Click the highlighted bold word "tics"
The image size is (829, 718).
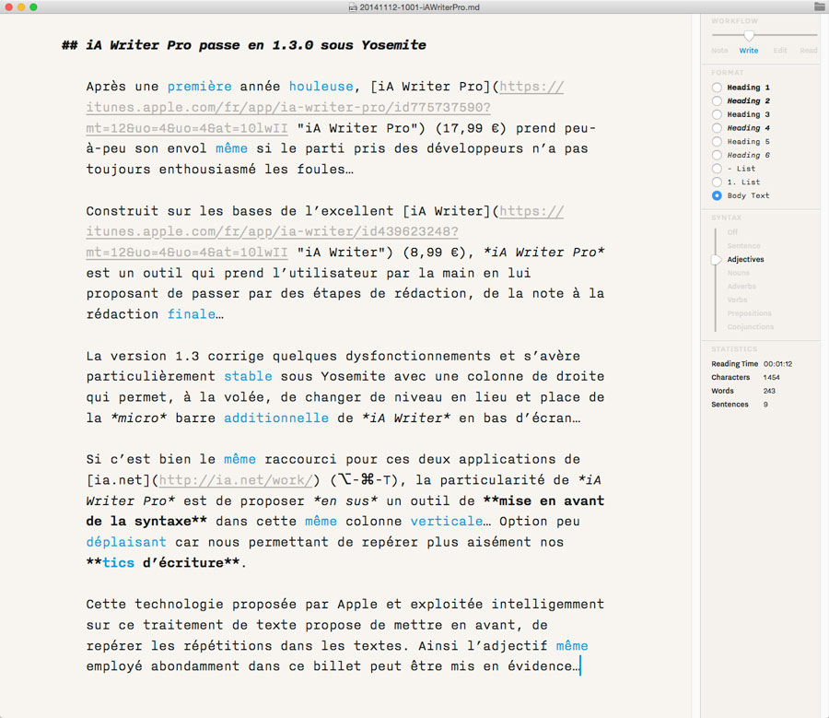[119, 562]
